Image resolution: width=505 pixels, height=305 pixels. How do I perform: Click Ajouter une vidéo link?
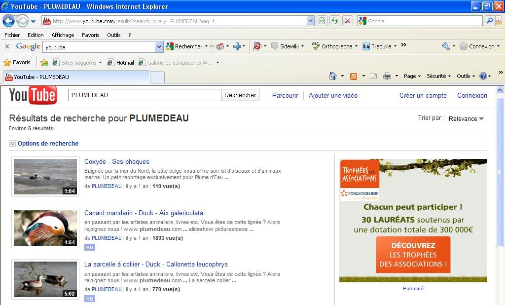coord(333,95)
